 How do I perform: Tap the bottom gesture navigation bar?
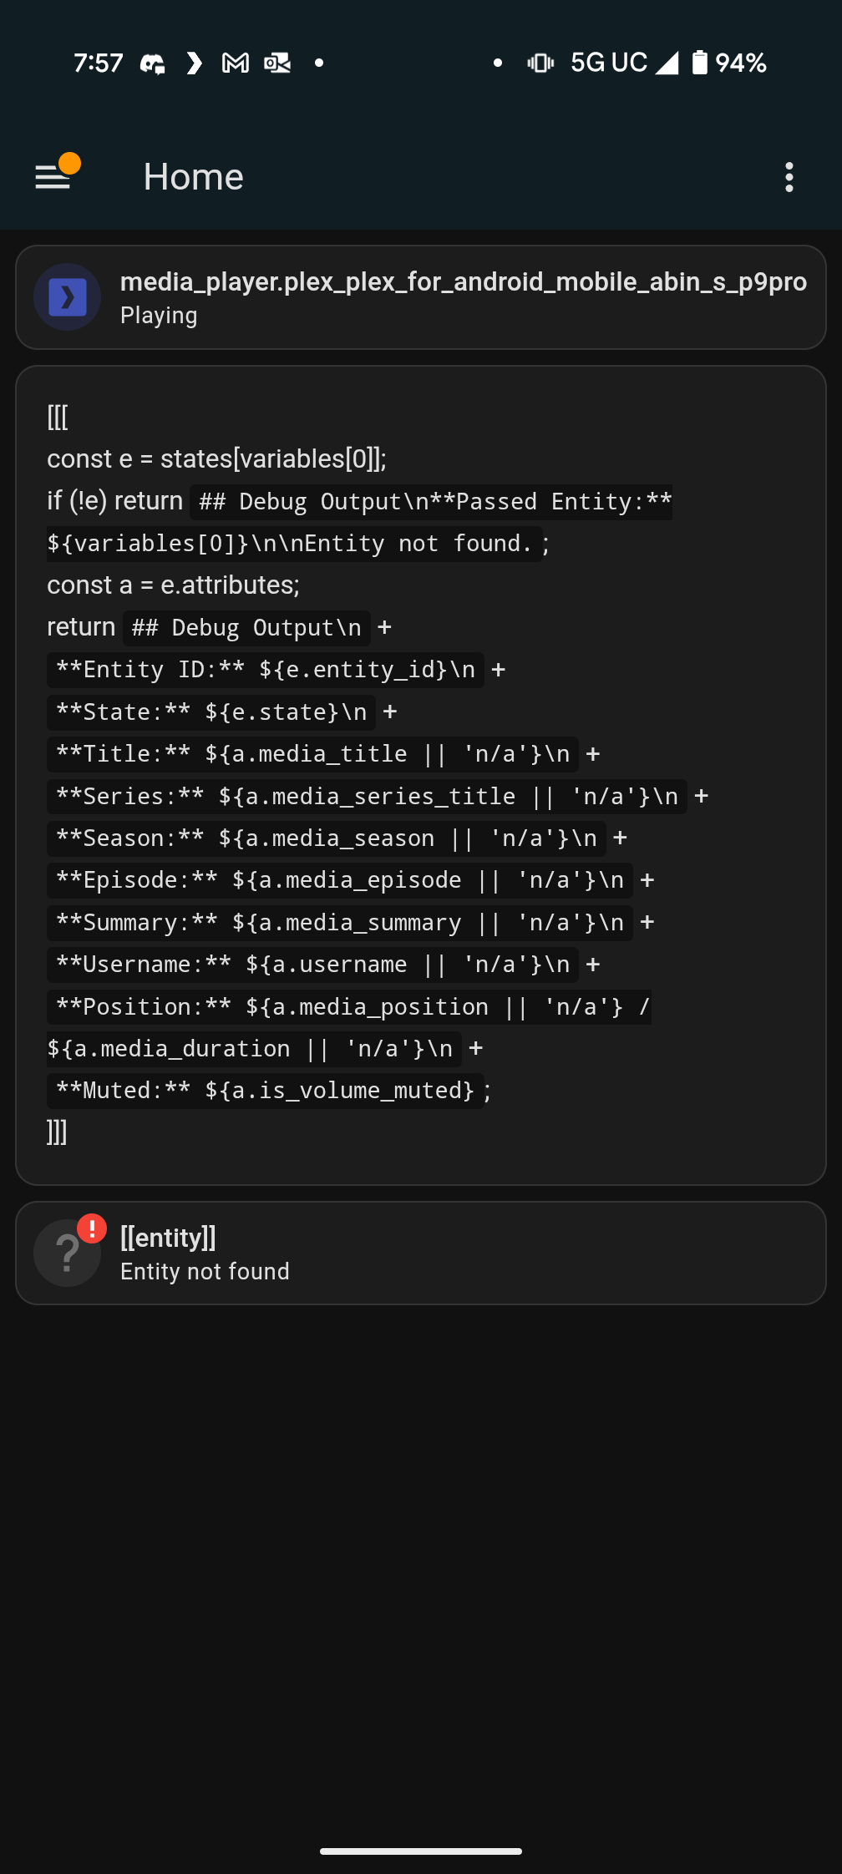pyautogui.click(x=421, y=1851)
